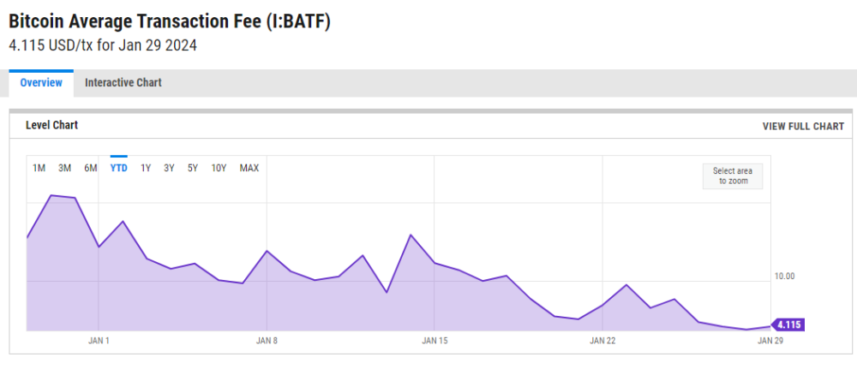Switch to the Overview tab

click(41, 83)
